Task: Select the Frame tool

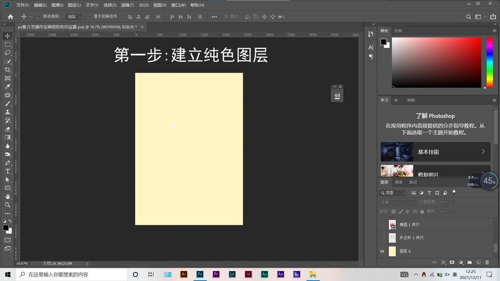Action: pyautogui.click(x=8, y=78)
